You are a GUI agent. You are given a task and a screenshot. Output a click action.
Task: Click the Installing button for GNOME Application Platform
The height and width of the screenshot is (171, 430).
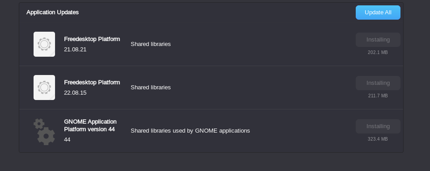pyautogui.click(x=378, y=126)
